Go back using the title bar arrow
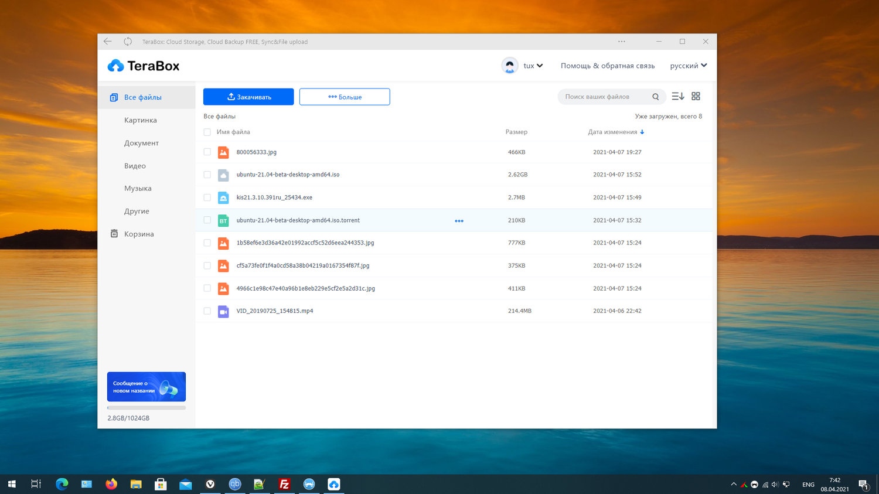Image resolution: width=879 pixels, height=494 pixels. [x=107, y=42]
